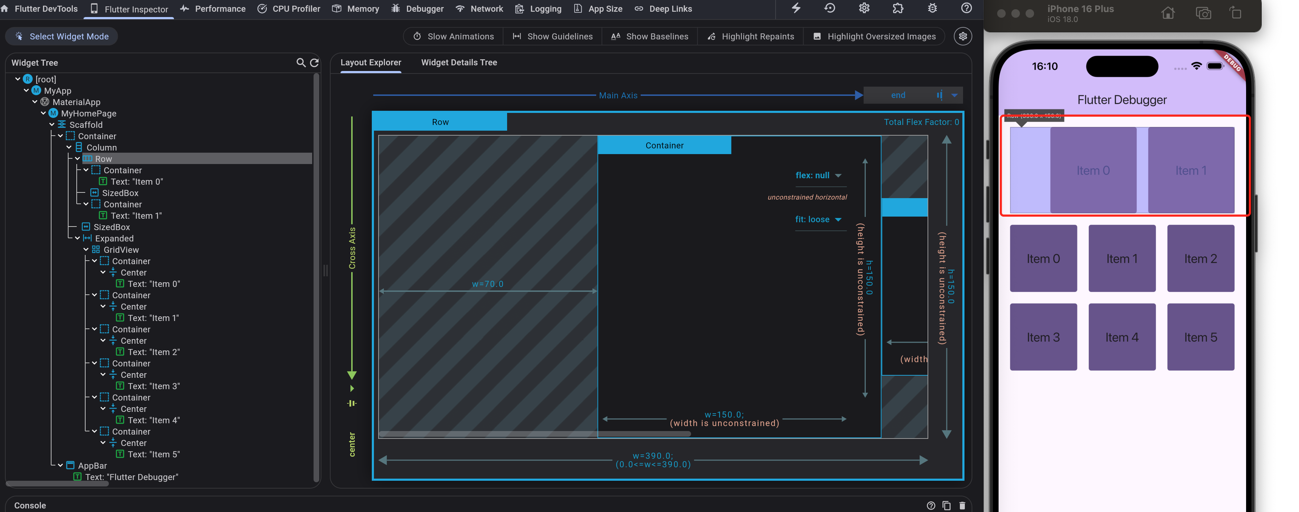Open the Performance tab
The width and height of the screenshot is (1299, 512).
tap(213, 9)
